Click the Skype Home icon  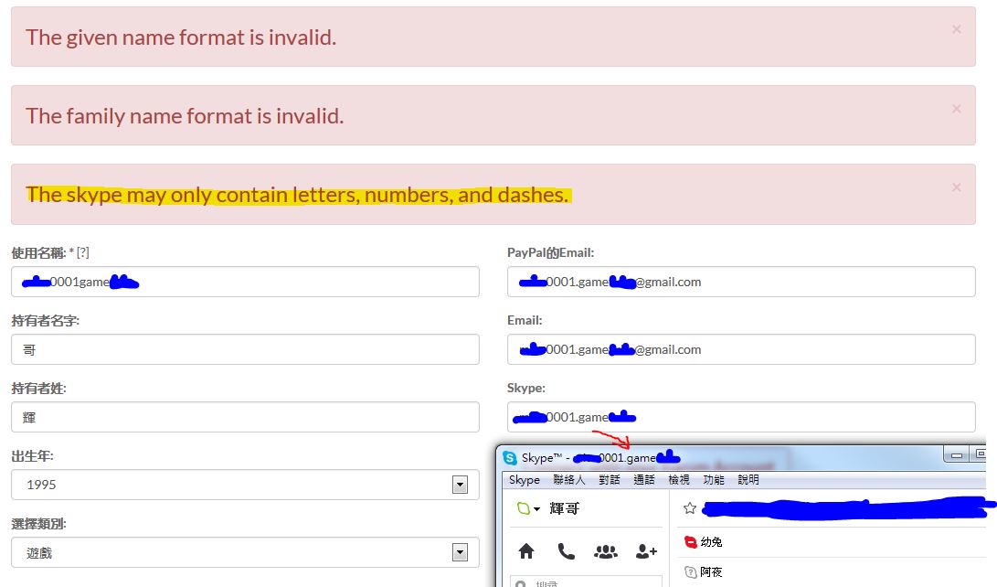click(x=526, y=551)
